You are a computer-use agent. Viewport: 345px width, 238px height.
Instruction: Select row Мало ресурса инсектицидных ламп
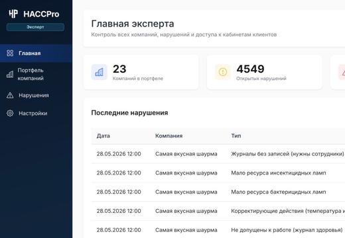click(x=218, y=173)
